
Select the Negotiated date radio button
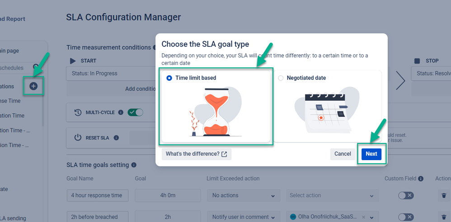[281, 78]
